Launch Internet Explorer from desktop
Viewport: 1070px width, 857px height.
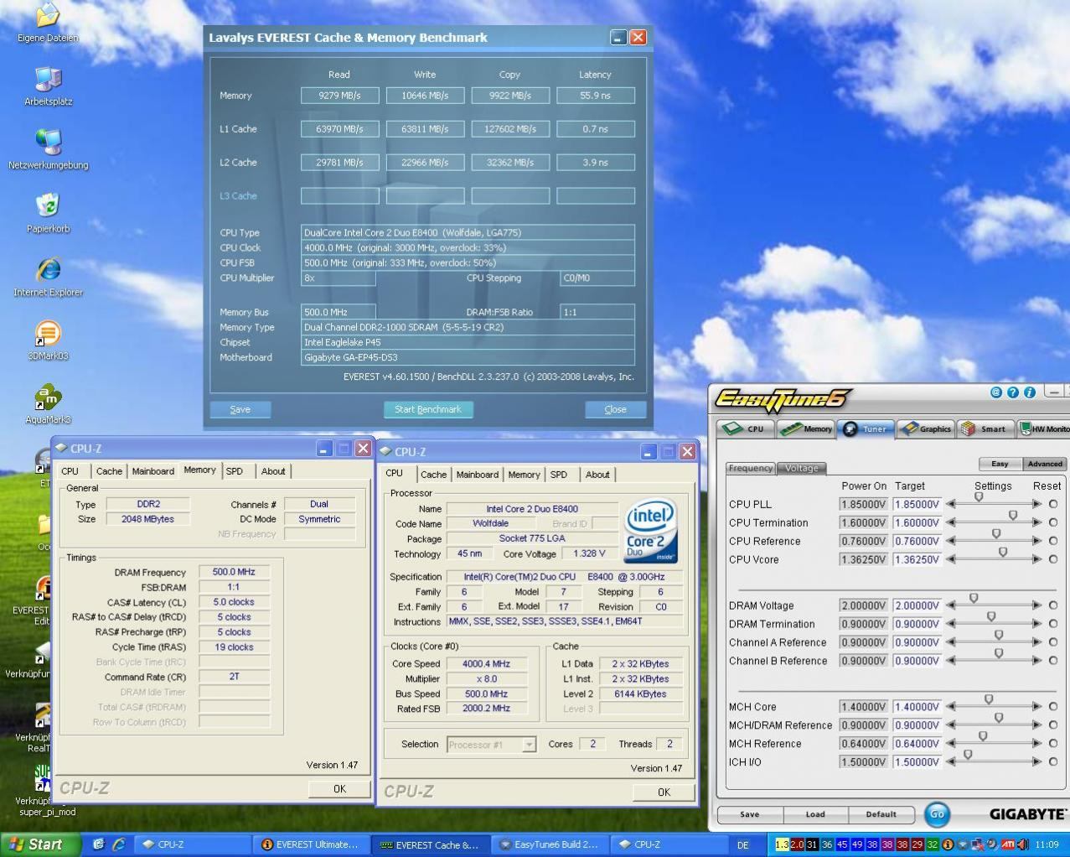(x=48, y=277)
